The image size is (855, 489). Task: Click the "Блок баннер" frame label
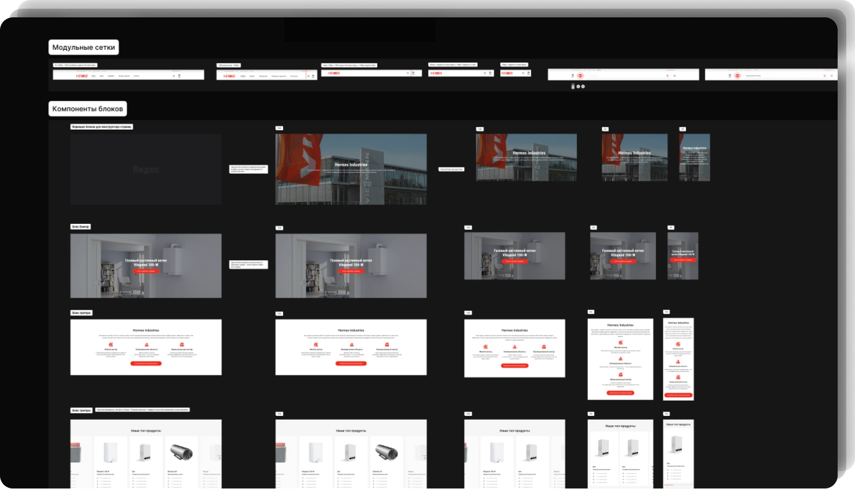(x=80, y=227)
